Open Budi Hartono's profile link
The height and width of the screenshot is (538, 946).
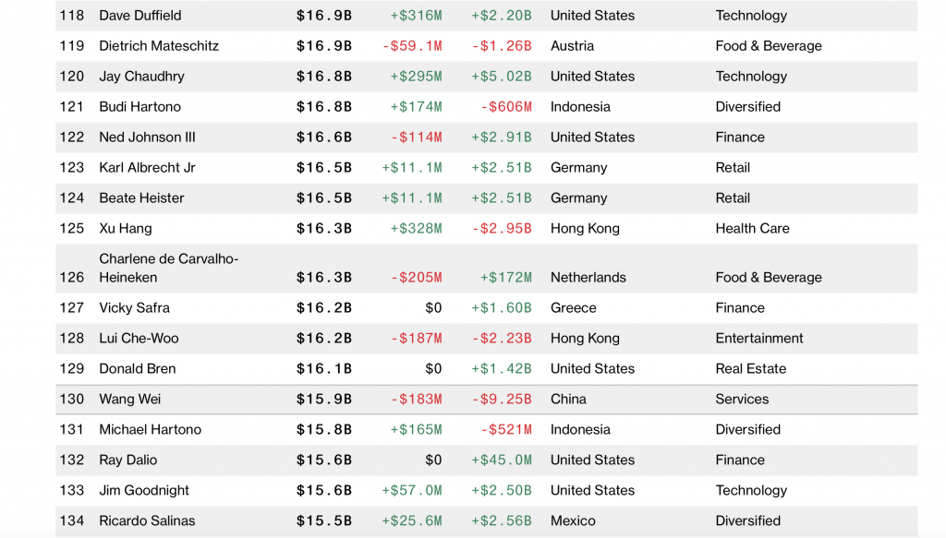click(x=139, y=107)
